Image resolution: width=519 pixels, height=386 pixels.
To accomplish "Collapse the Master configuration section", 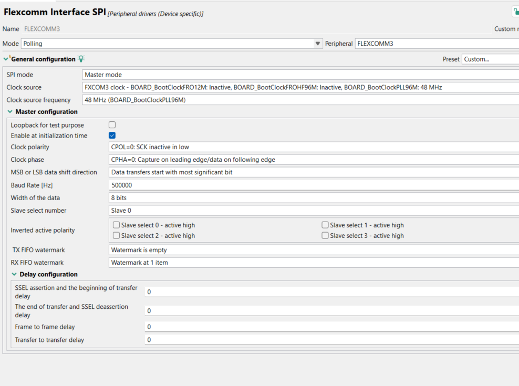I will pos(9,111).
